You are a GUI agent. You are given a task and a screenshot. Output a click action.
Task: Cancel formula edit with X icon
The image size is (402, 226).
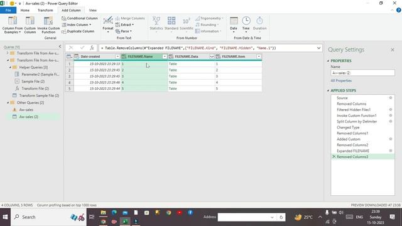(71, 48)
